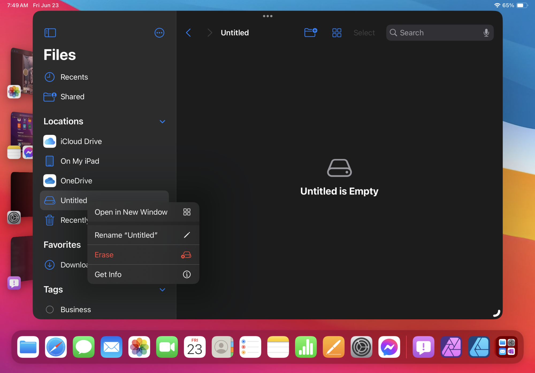Open iCloud Drive location
This screenshot has width=535, height=373.
coord(81,141)
